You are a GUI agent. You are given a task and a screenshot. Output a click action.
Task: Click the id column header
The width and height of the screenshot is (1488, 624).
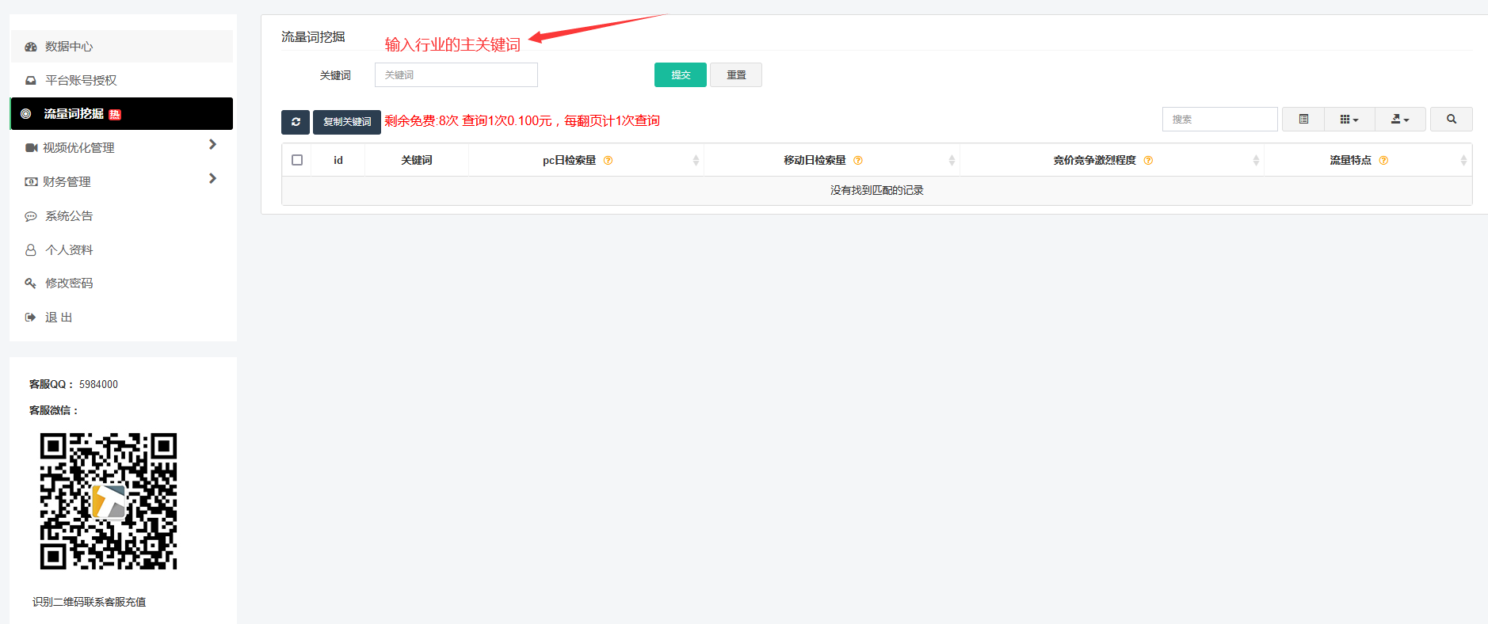(338, 160)
